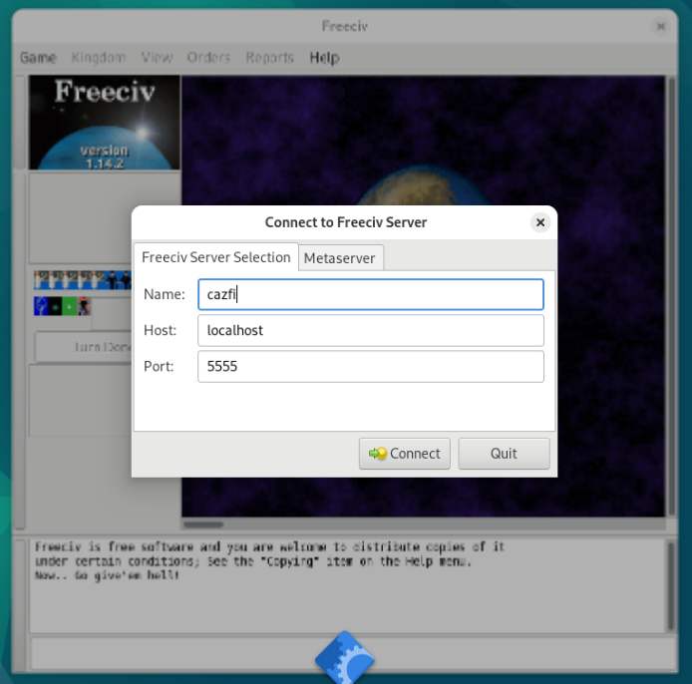This screenshot has height=684, width=692.
Task: Open the Reports menu
Action: [x=269, y=58]
